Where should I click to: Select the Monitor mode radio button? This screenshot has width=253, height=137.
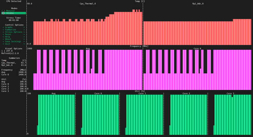point(9,11)
